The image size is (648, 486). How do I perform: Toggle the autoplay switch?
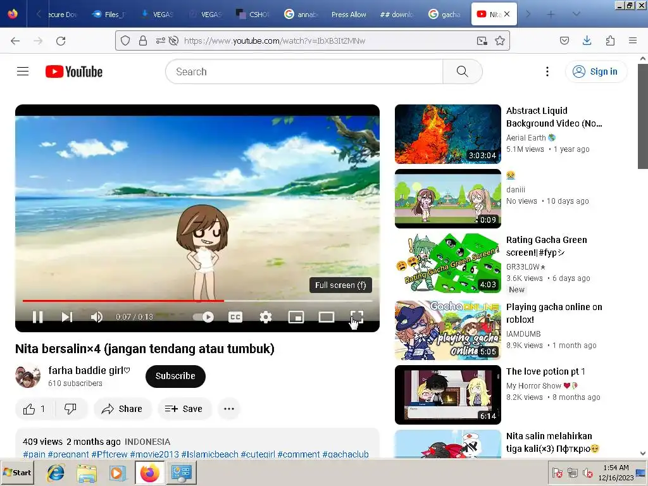pyautogui.click(x=203, y=317)
